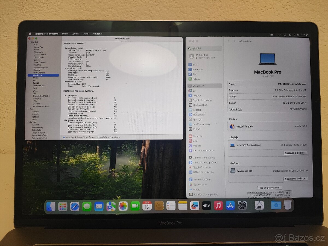
Task: Click the Vyhľadať search field
Action: coord(204,48)
